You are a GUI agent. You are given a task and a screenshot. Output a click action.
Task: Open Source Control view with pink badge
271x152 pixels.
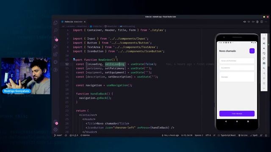click(x=55, y=38)
